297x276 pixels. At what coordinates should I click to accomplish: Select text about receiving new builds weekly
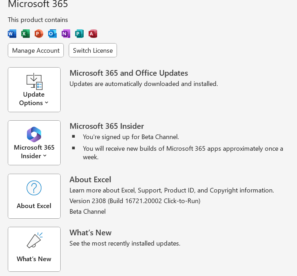183,153
